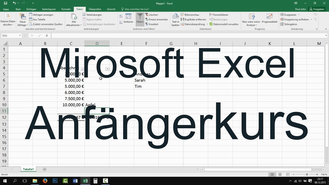Switch to Ansicht tab
This screenshot has height=185, width=329.
tap(111, 9)
